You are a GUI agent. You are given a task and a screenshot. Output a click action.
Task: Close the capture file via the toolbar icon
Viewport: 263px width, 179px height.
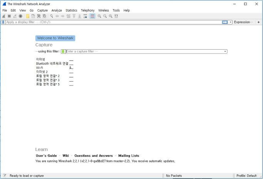click(x=39, y=16)
